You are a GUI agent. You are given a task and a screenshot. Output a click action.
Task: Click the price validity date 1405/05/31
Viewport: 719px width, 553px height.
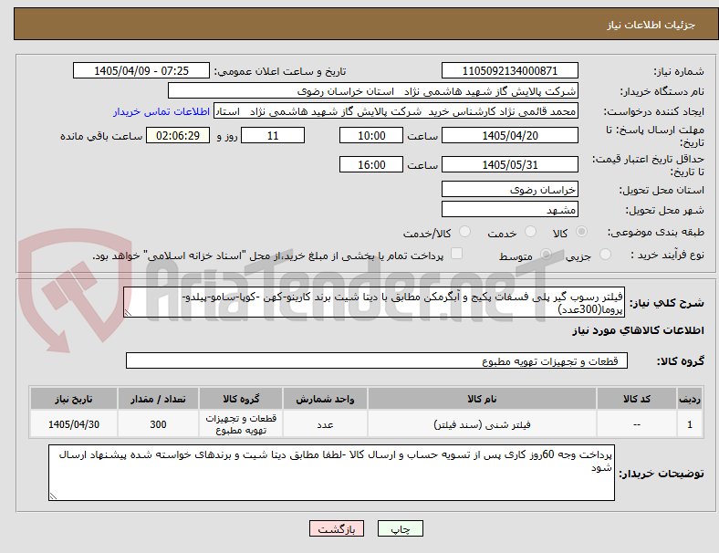pyautogui.click(x=509, y=164)
